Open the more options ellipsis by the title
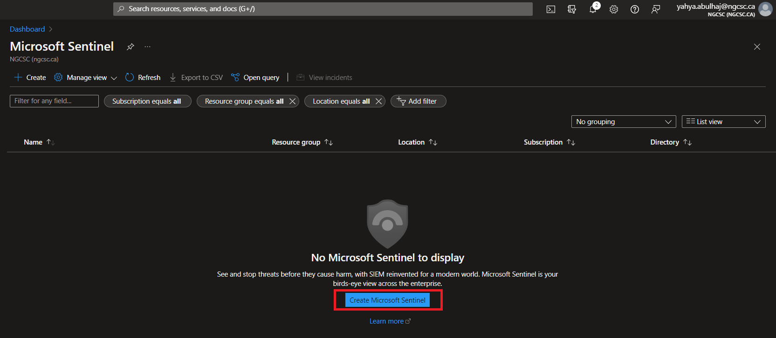 147,46
